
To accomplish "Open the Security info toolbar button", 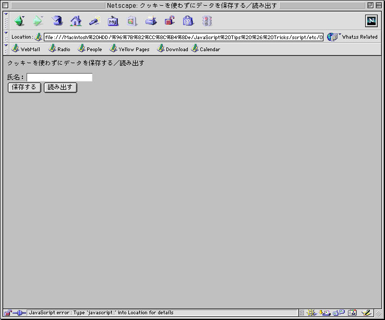I will 170,21.
